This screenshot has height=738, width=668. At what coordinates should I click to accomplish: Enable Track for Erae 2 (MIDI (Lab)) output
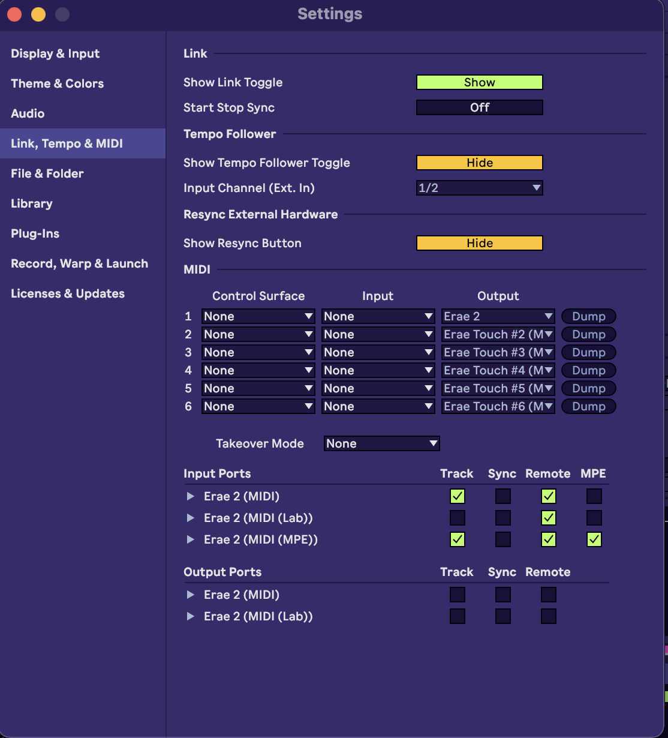pyautogui.click(x=458, y=616)
